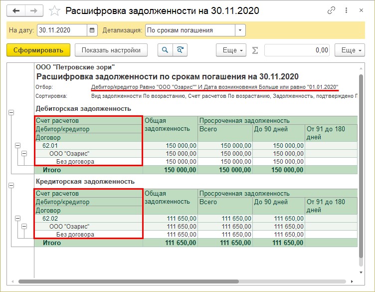Open the rightmost Еще dropdown menu
The width and height of the screenshot is (375, 292).
click(350, 50)
